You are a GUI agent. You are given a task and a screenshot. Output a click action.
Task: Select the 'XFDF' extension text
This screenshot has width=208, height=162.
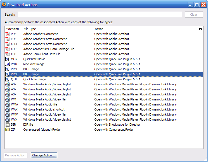point(15,44)
